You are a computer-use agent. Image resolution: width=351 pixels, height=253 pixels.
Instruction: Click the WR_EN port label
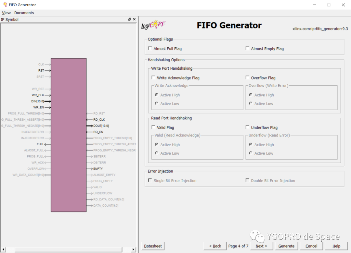pyautogui.click(x=39, y=107)
